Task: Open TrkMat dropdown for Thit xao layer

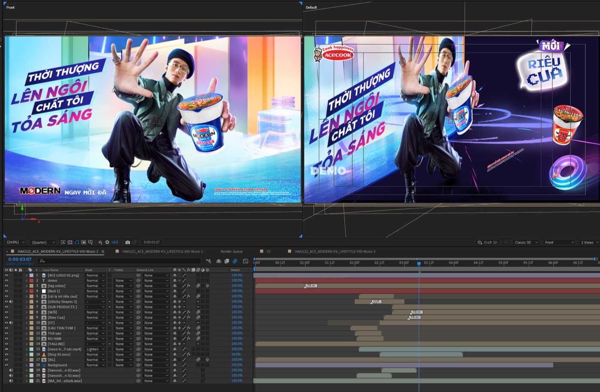Action: [123, 333]
